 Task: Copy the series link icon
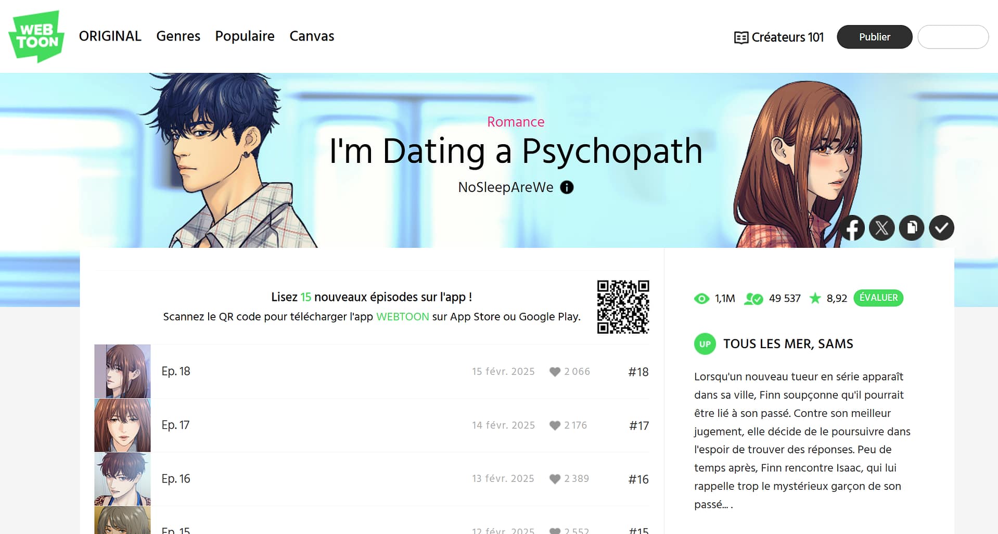pyautogui.click(x=911, y=228)
